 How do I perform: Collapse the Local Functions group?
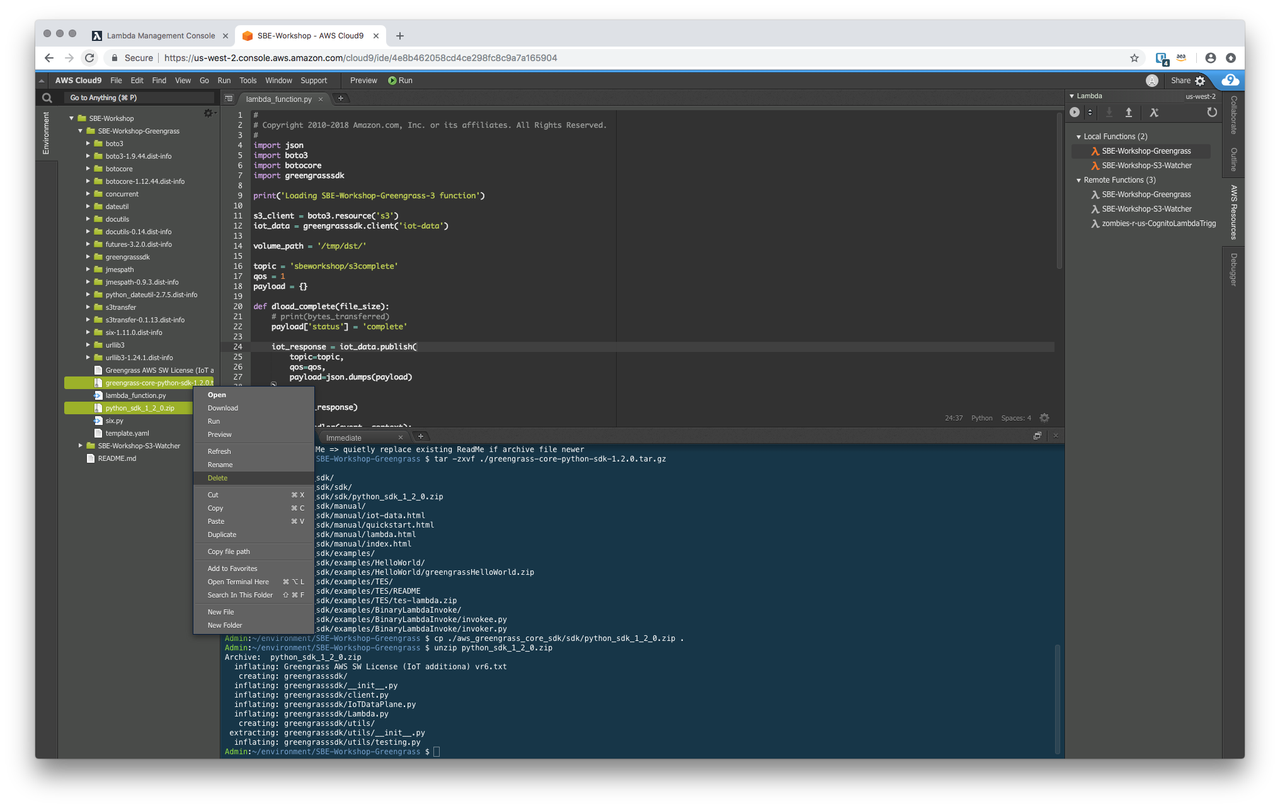pos(1079,137)
